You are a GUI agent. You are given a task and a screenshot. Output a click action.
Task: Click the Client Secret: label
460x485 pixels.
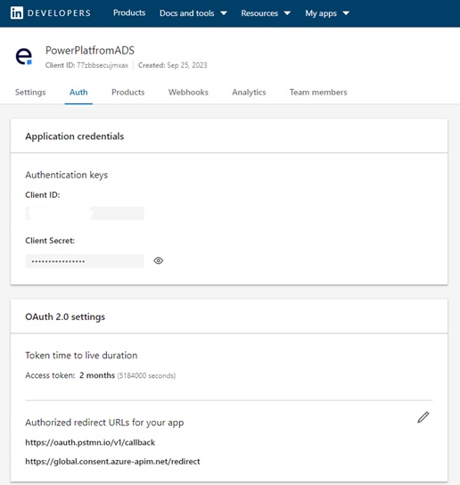50,241
